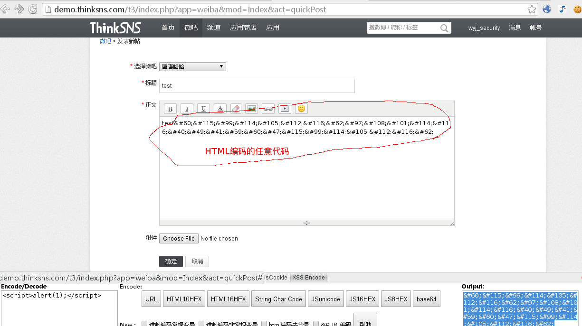Click the 搜微博 search box

click(403, 28)
